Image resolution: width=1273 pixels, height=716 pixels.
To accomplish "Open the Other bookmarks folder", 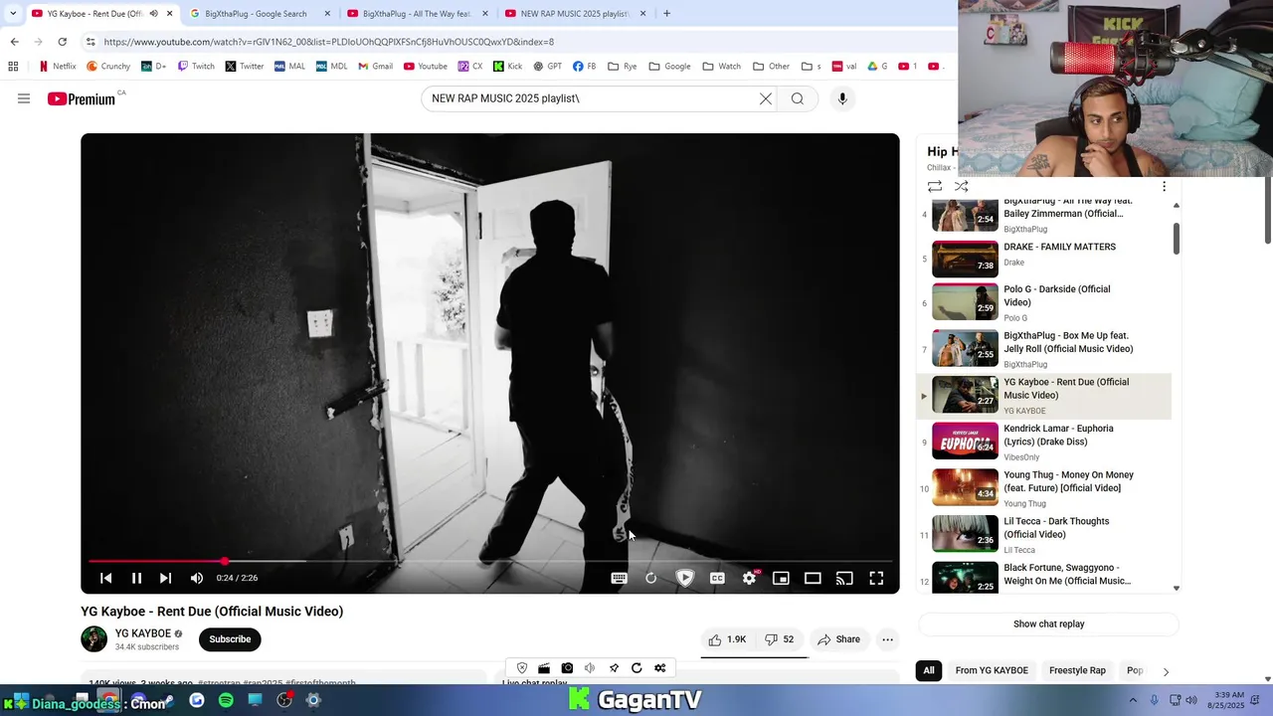I will [771, 67].
